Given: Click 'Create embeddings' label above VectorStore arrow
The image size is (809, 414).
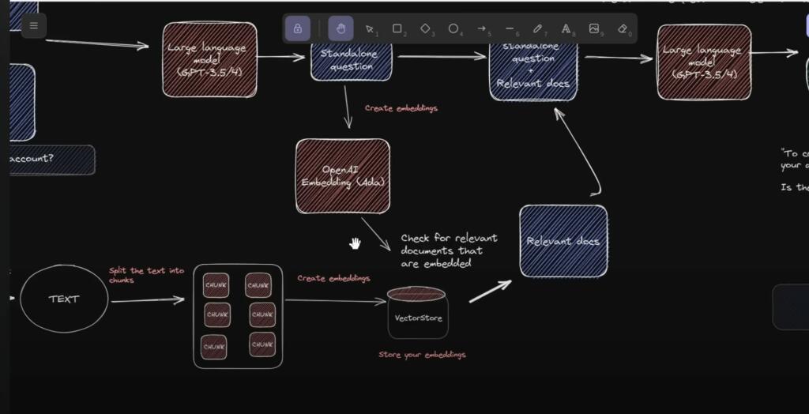Looking at the screenshot, I should coord(333,278).
